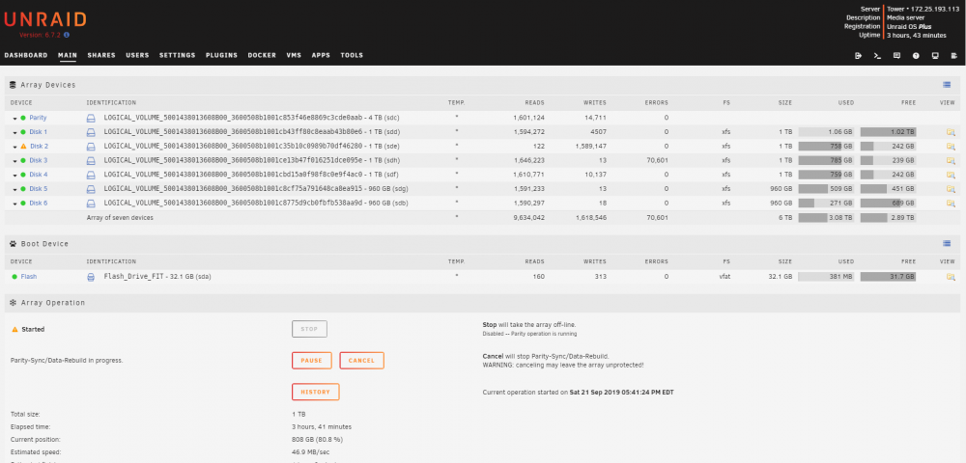Open the feedback icon in header
966x463 pixels.
[896, 55]
